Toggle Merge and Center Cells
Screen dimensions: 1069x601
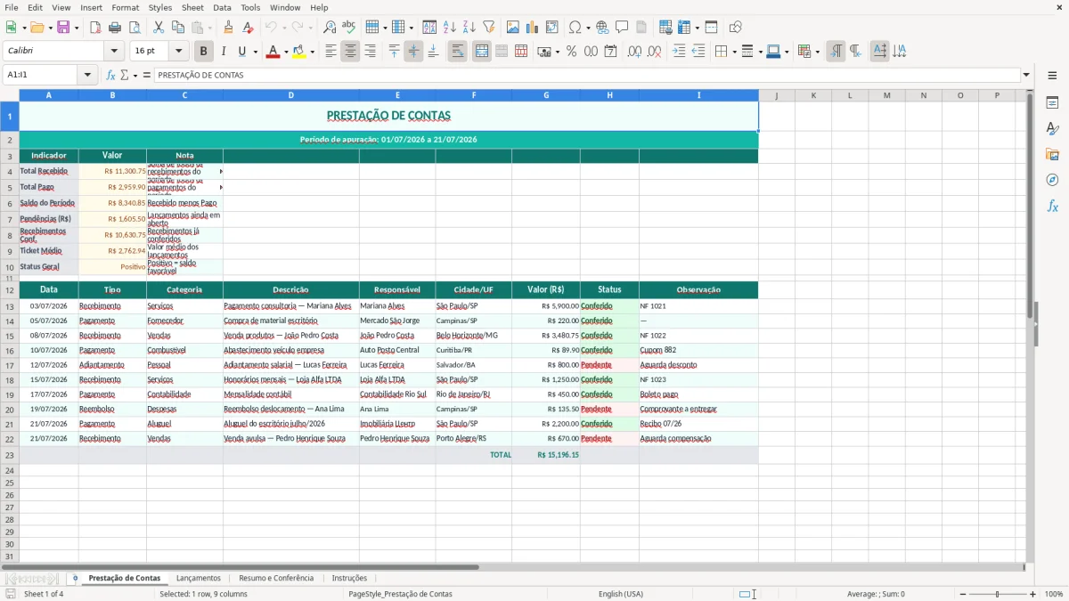tap(482, 52)
